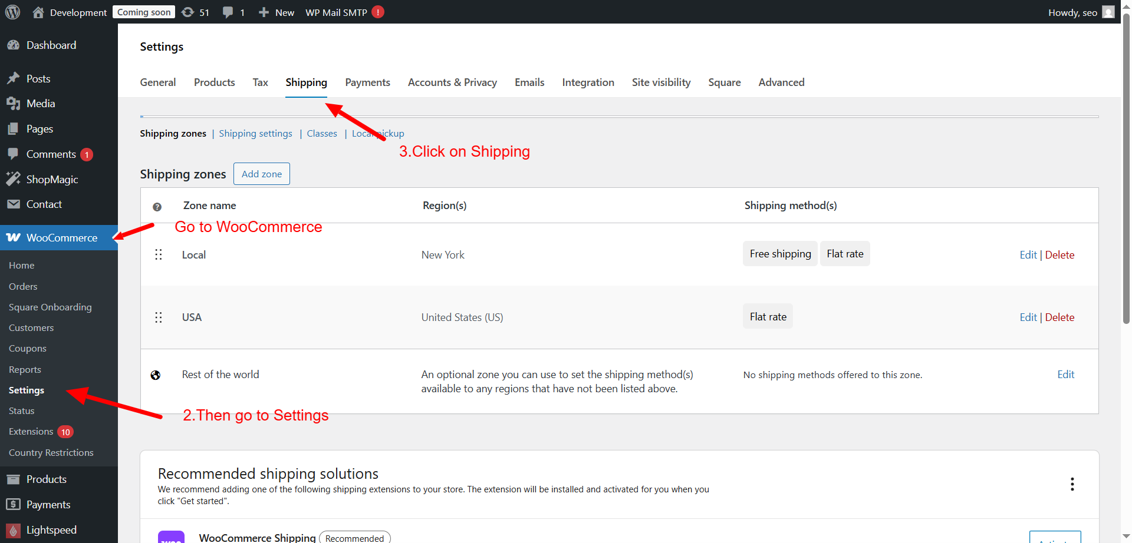The height and width of the screenshot is (543, 1132).
Task: Switch to the Emails tab
Action: tap(529, 82)
